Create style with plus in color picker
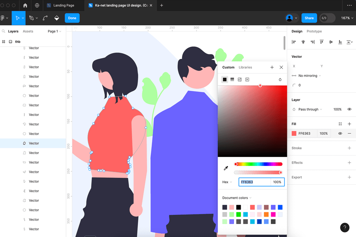Image resolution: width=356 pixels, height=237 pixels. point(272,67)
